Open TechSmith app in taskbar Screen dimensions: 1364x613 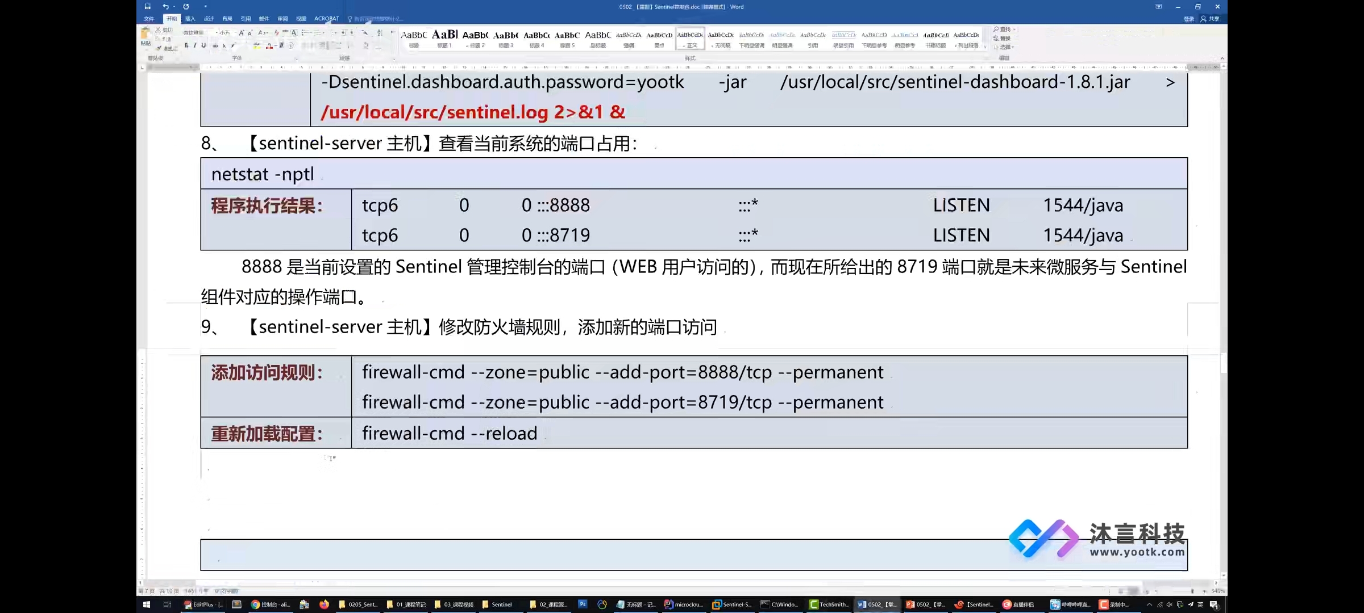(829, 604)
